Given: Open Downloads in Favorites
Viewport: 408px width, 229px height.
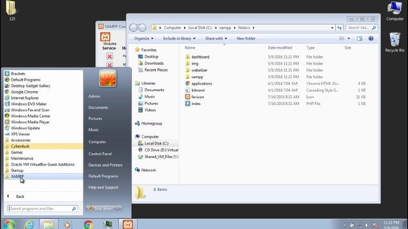Looking at the screenshot, I should pos(154,63).
